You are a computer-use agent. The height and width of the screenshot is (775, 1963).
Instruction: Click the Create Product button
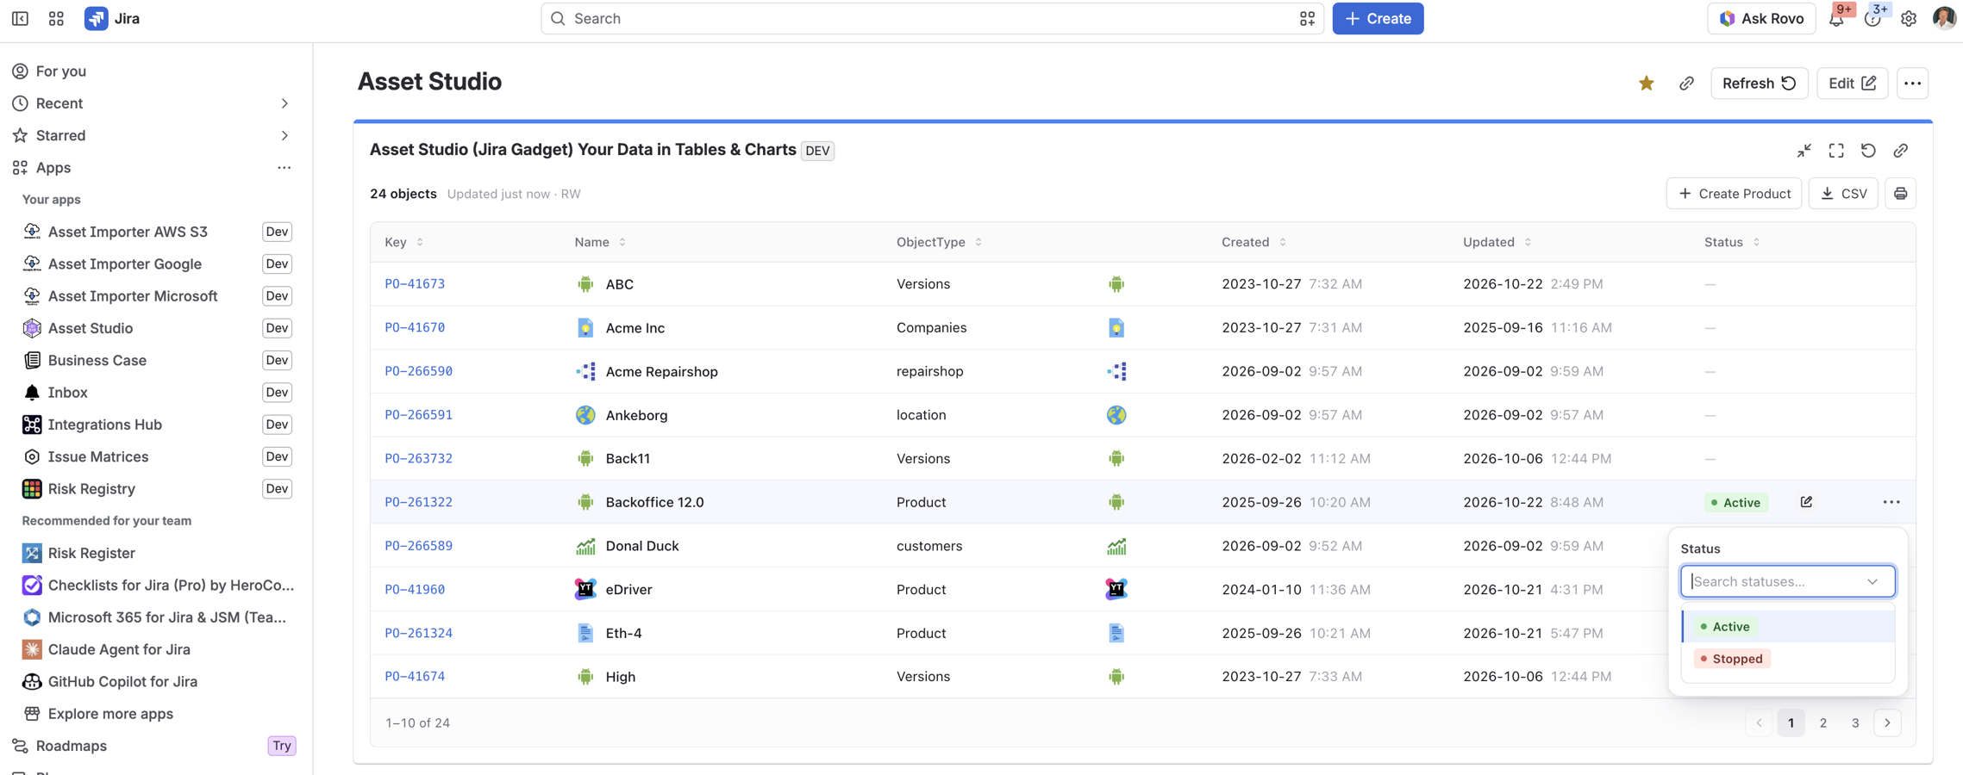click(1734, 194)
